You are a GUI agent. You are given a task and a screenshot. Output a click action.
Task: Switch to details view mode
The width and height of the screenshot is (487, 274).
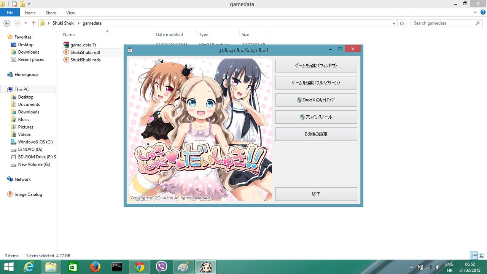coord(474,256)
